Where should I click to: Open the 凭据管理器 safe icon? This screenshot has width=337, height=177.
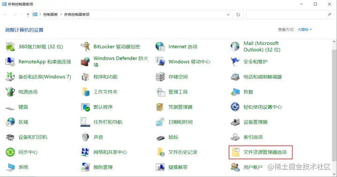click(160, 107)
